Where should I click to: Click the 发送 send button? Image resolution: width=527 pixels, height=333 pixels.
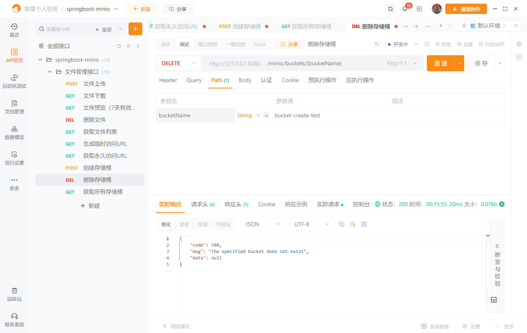pos(441,63)
